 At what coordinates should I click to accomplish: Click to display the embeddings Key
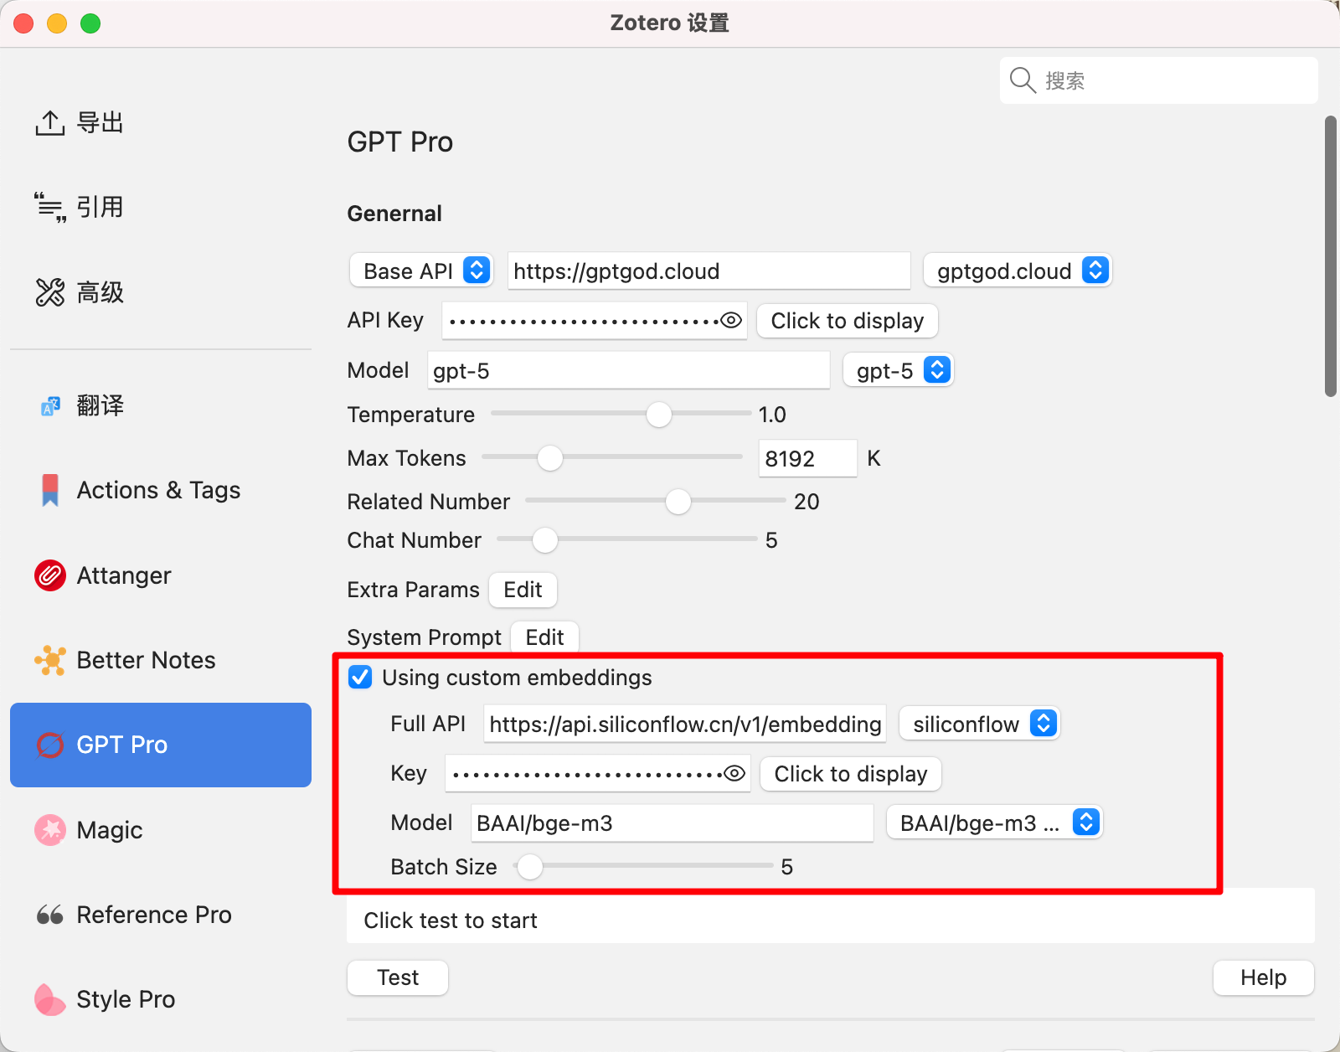click(x=850, y=774)
